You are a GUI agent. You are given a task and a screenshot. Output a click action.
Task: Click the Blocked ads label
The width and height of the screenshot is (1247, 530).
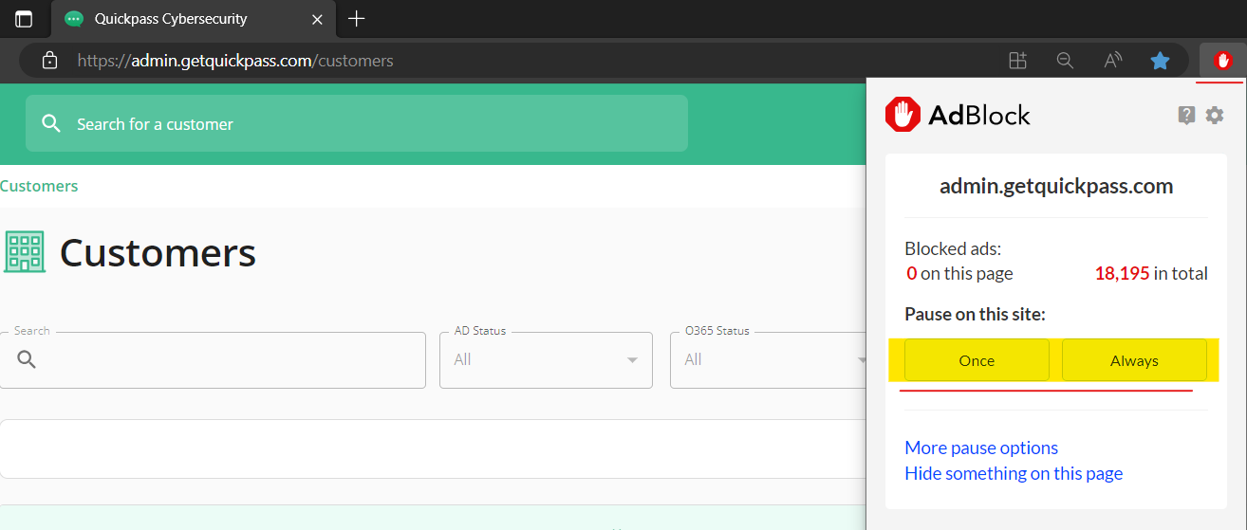click(x=953, y=249)
